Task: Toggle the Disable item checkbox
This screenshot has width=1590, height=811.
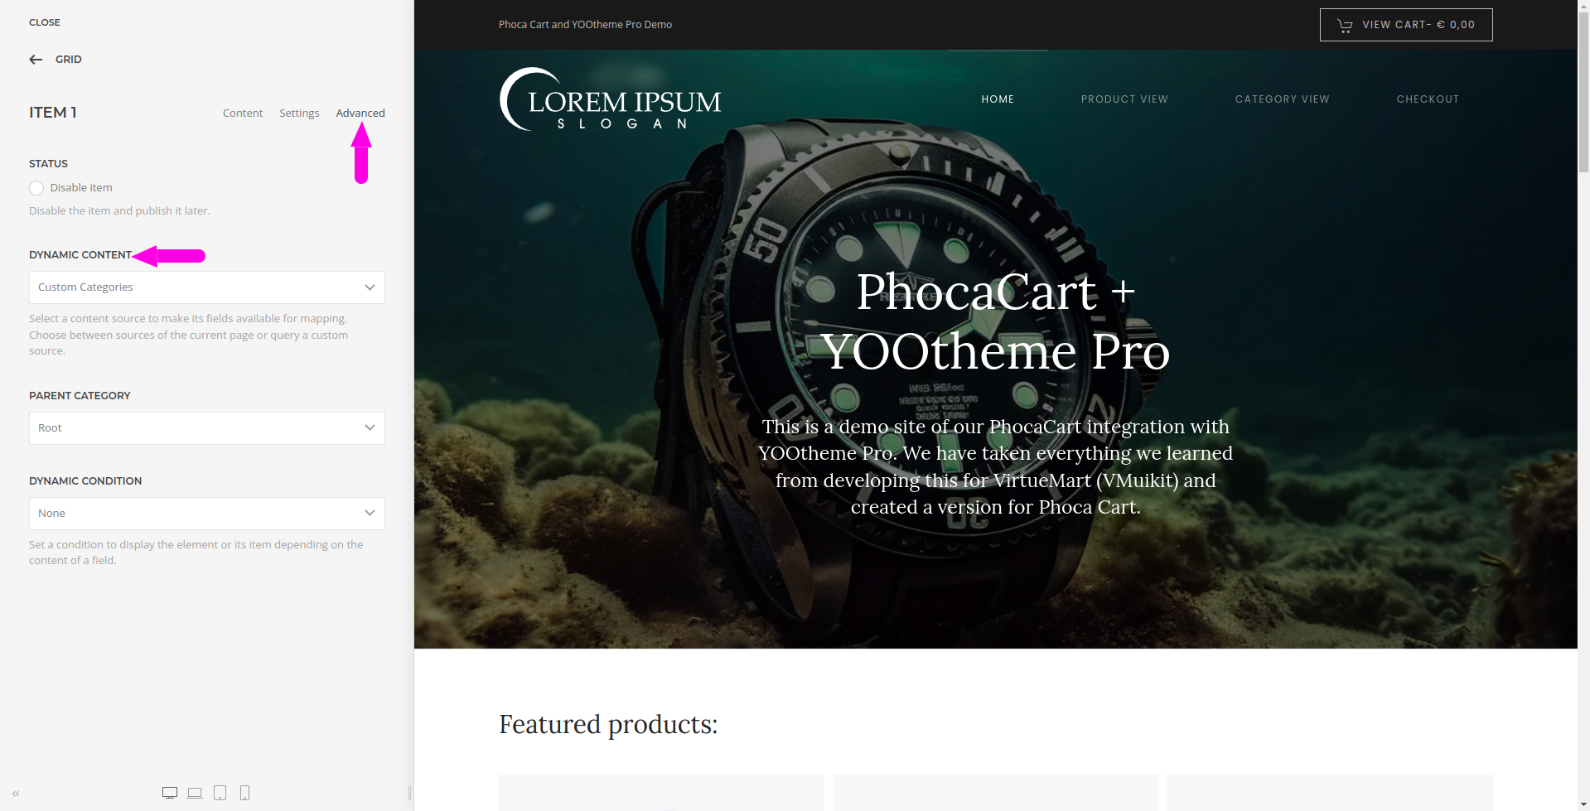Action: click(36, 188)
